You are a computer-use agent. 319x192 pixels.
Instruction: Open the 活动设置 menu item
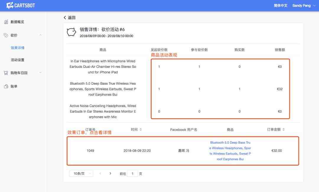(17, 60)
